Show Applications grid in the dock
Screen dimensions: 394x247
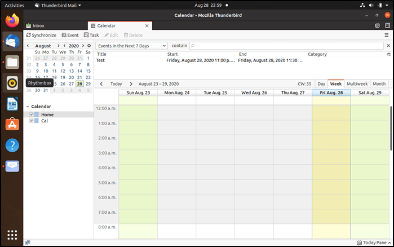coord(12,235)
